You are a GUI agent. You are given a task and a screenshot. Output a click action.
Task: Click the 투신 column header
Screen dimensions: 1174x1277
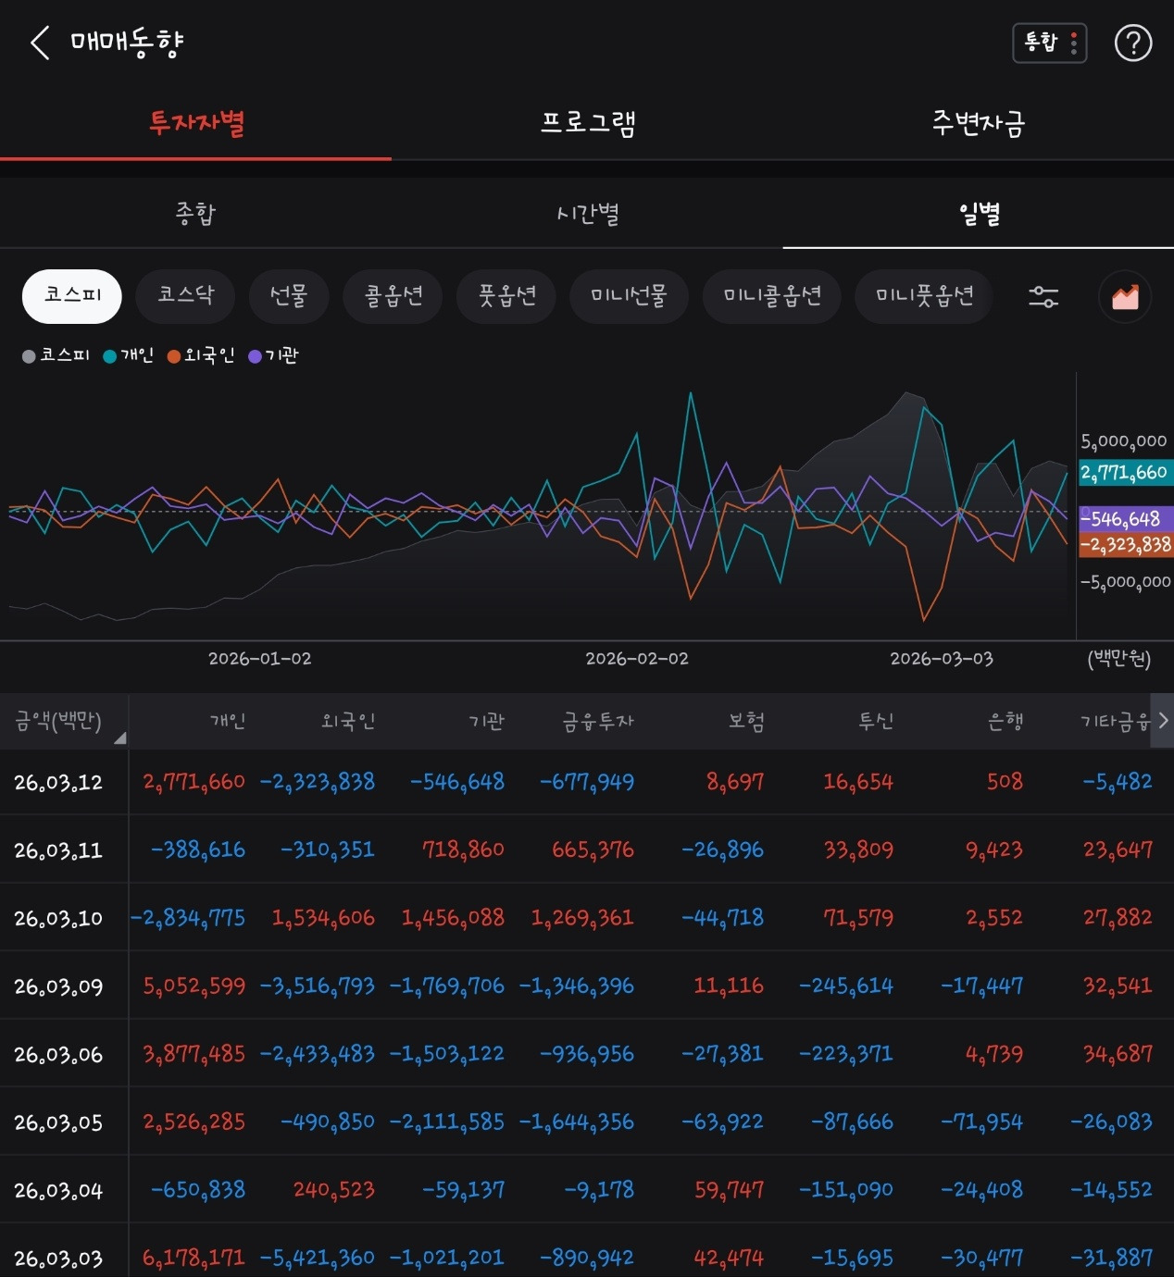pyautogui.click(x=876, y=721)
